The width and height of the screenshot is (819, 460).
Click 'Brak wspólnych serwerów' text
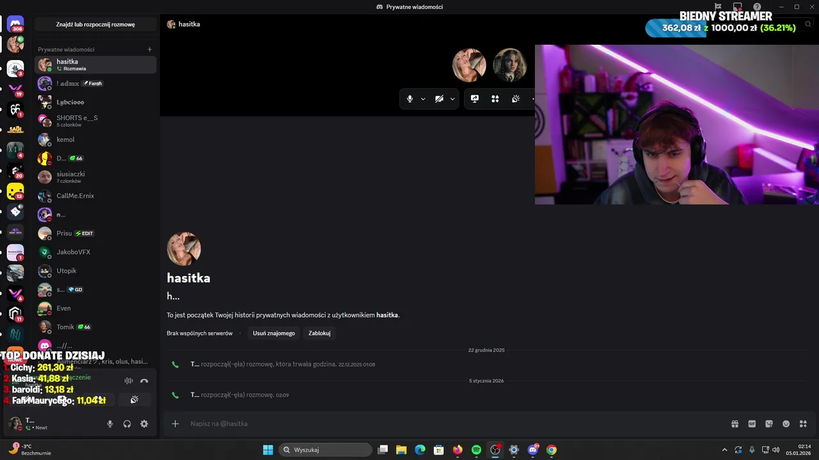[x=200, y=333]
